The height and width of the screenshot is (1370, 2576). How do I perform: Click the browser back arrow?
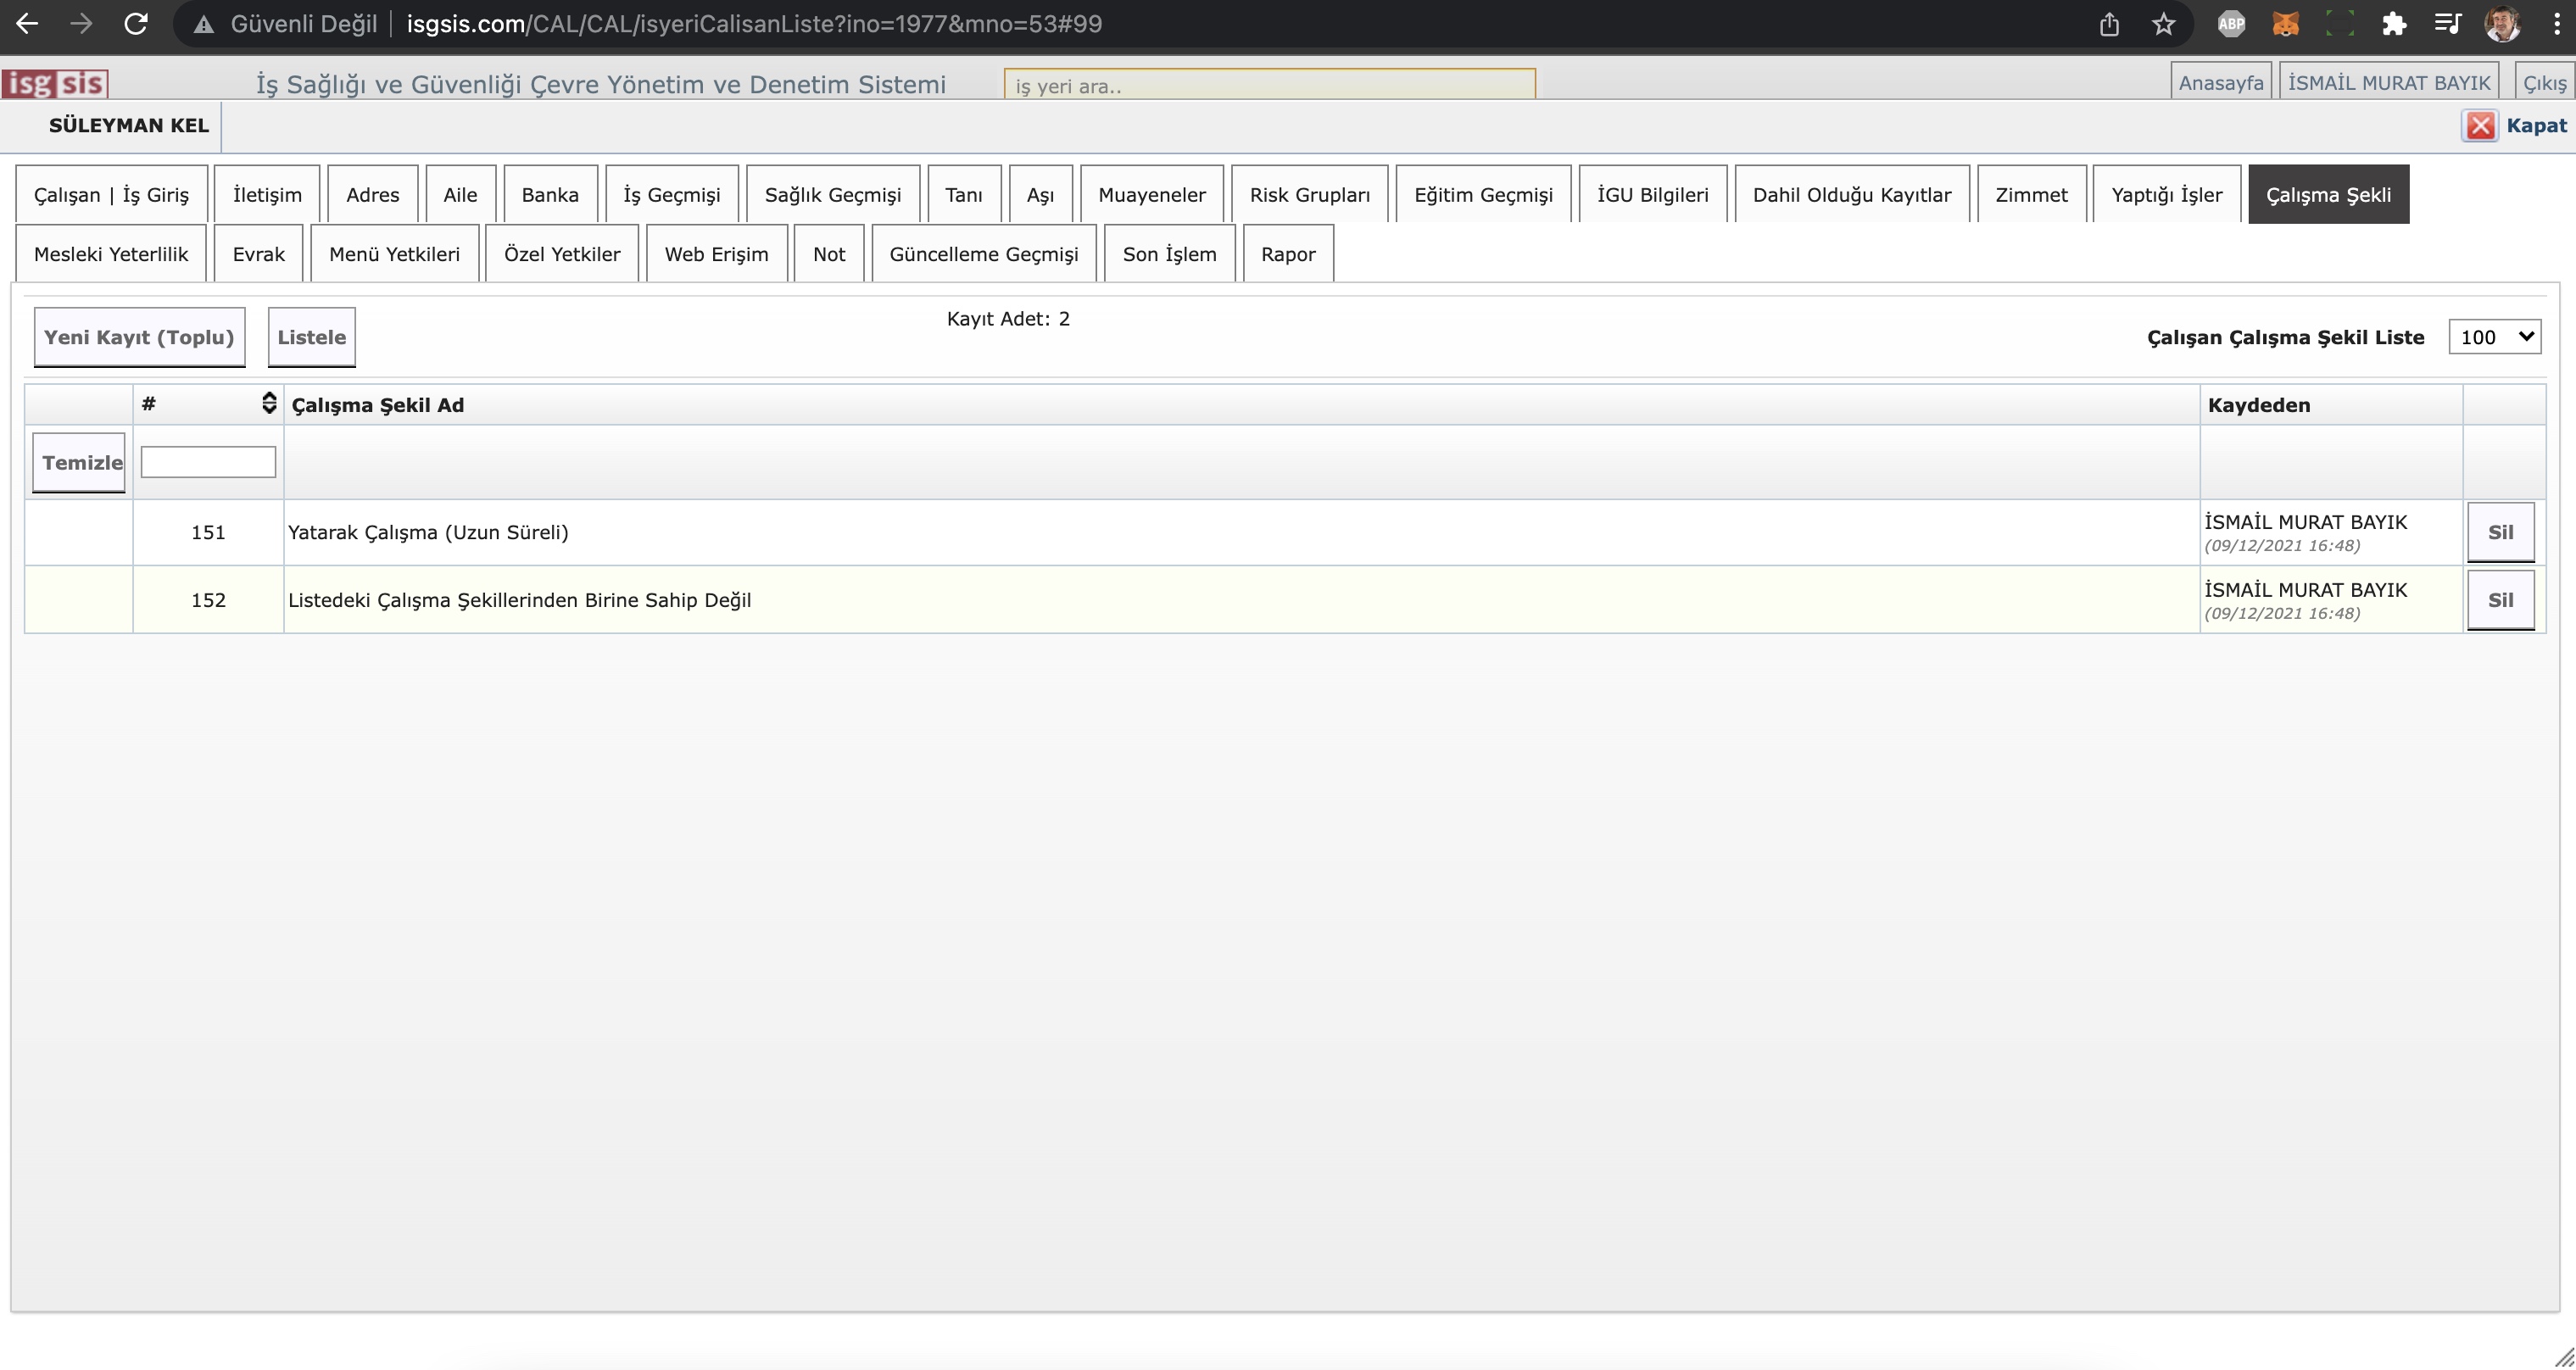pyautogui.click(x=27, y=24)
